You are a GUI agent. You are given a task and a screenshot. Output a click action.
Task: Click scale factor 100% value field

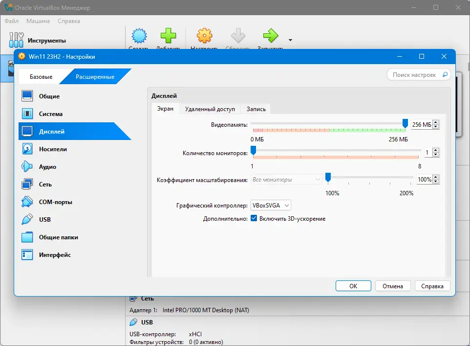pos(425,179)
